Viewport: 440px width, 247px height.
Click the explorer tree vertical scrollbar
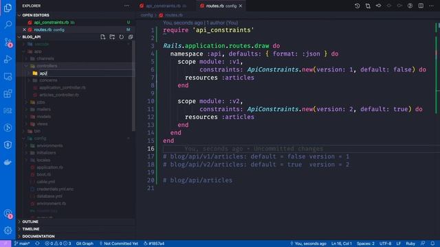[133, 86]
